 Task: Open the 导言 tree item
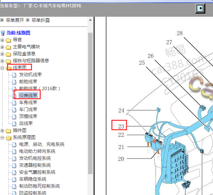coord(17,40)
